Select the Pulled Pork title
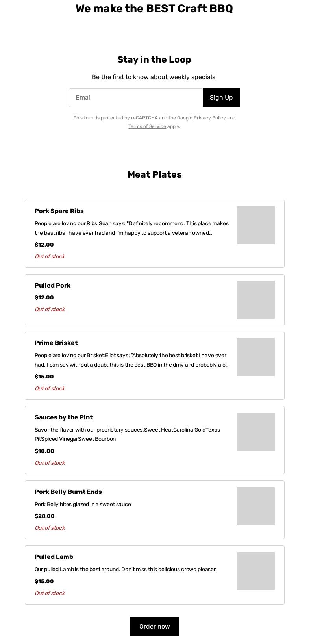This screenshot has height=640, width=309. (x=52, y=286)
